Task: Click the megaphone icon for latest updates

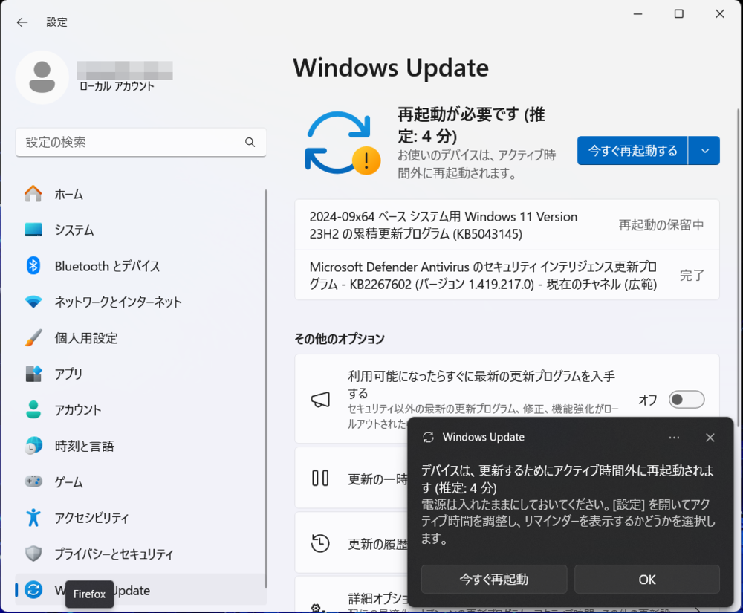Action: coord(320,399)
